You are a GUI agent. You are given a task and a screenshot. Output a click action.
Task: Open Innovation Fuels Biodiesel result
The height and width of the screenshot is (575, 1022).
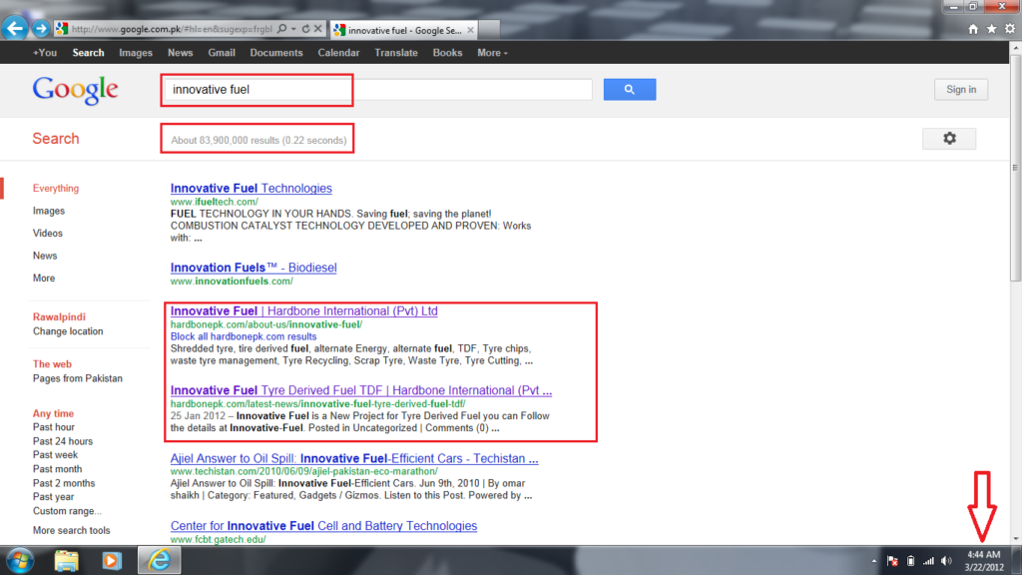pyautogui.click(x=254, y=268)
